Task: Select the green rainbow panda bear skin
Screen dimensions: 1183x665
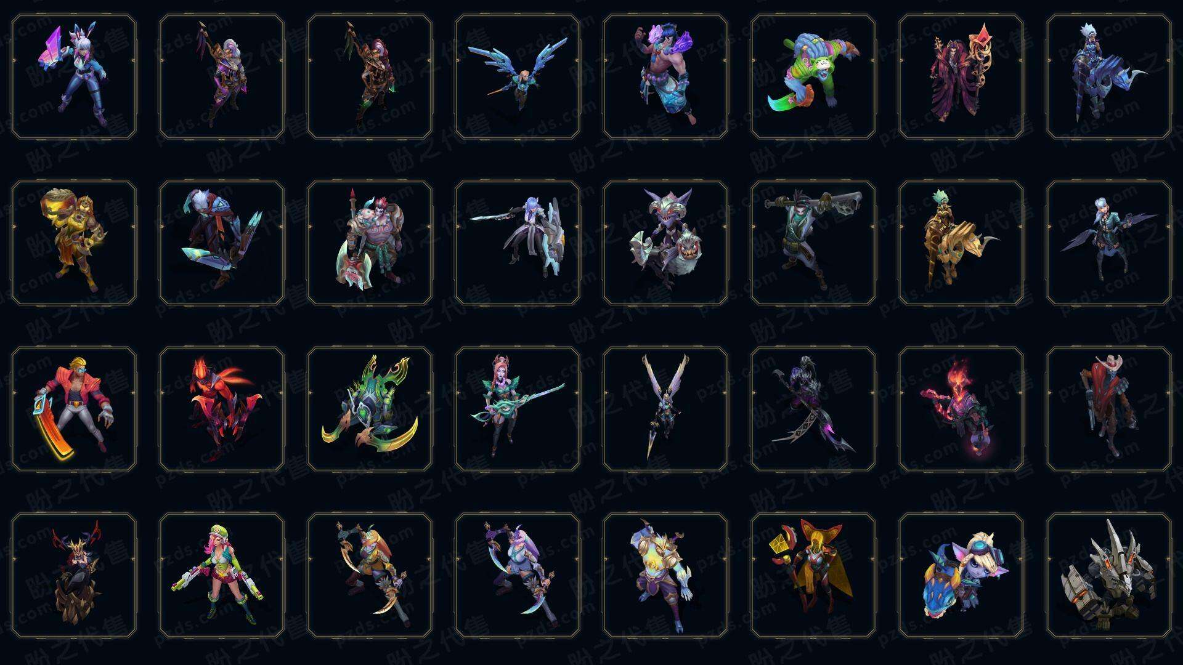Action: (x=813, y=77)
